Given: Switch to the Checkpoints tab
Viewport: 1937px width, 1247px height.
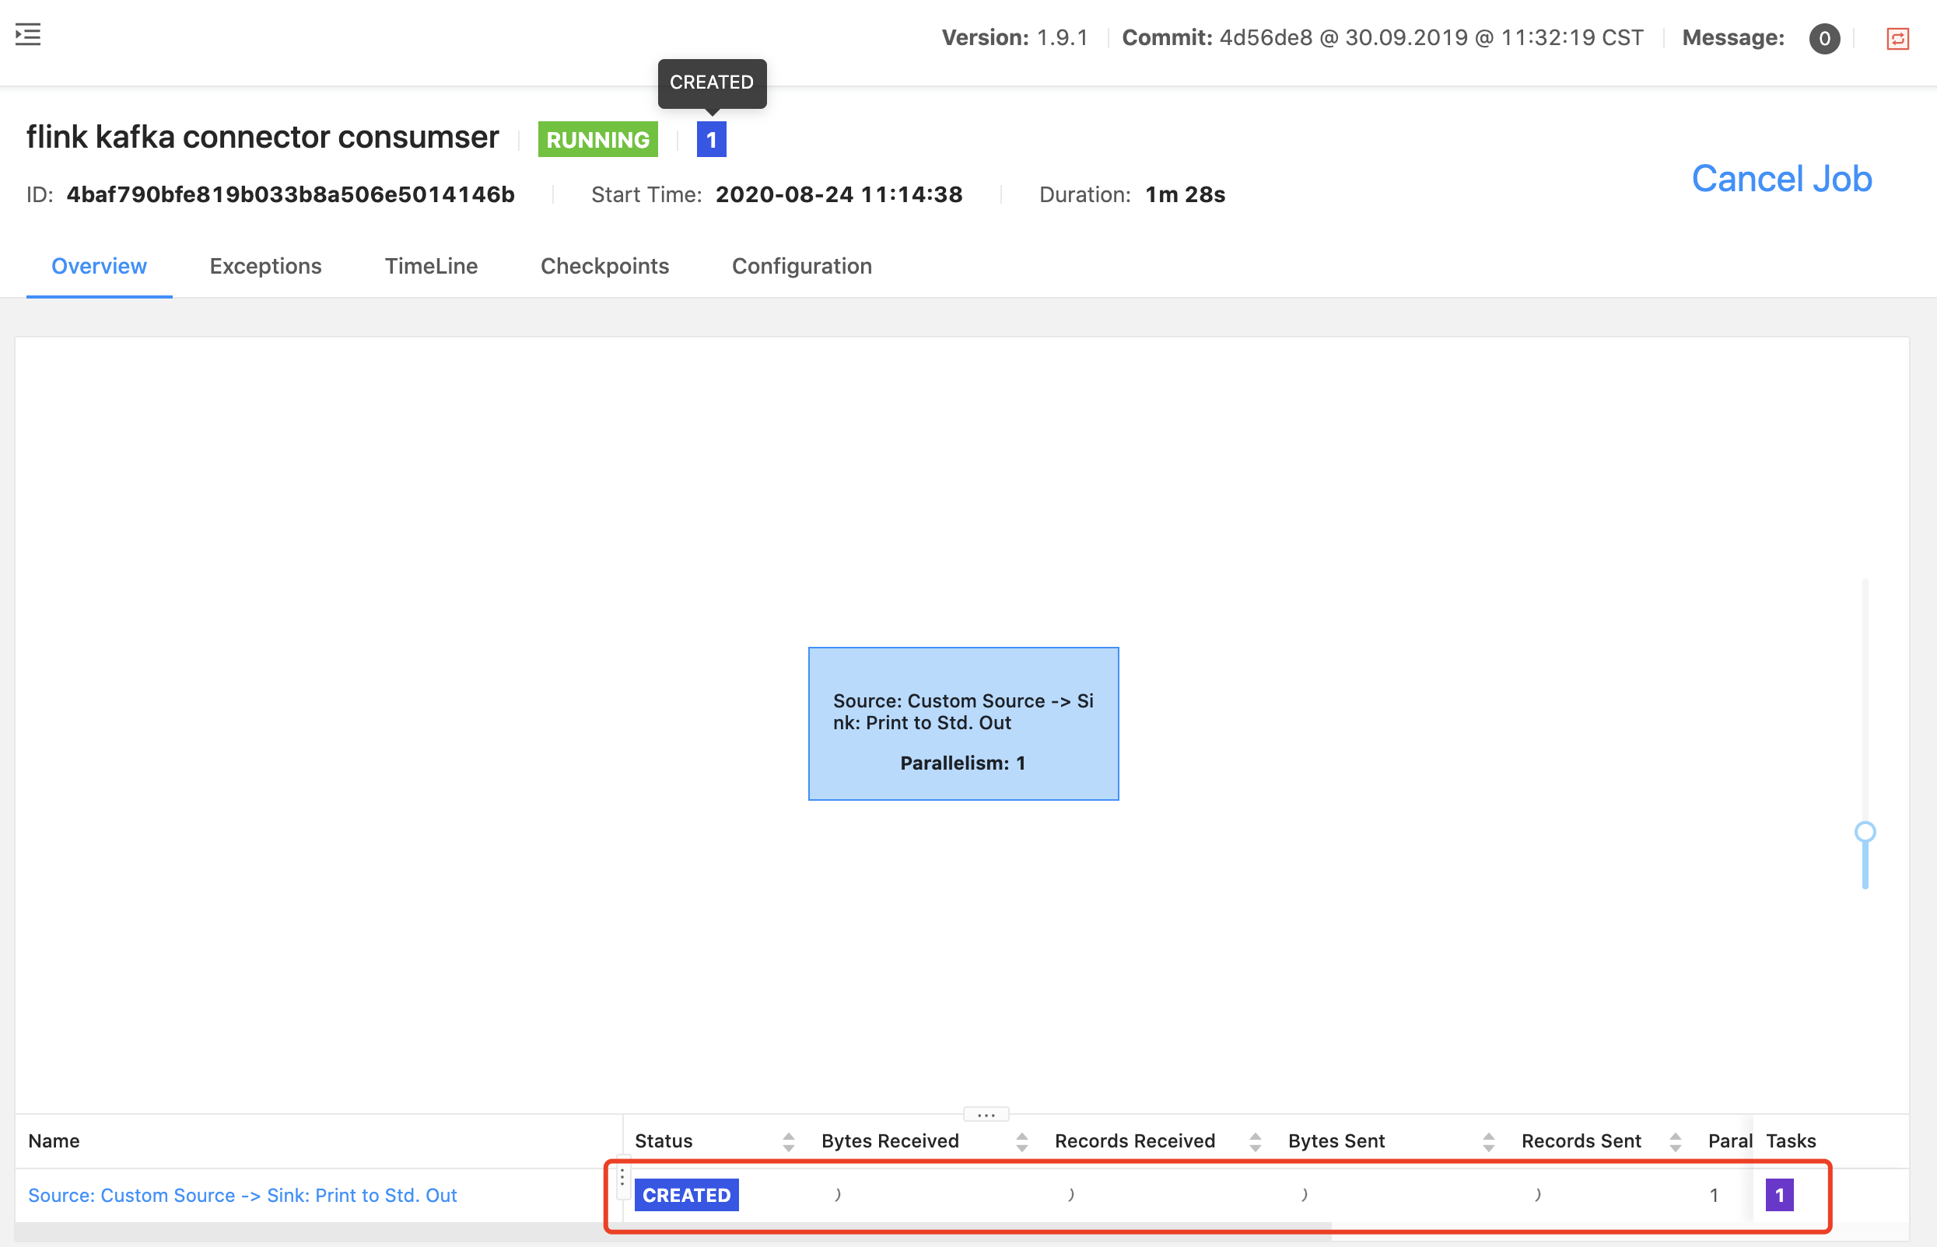Looking at the screenshot, I should point(604,266).
